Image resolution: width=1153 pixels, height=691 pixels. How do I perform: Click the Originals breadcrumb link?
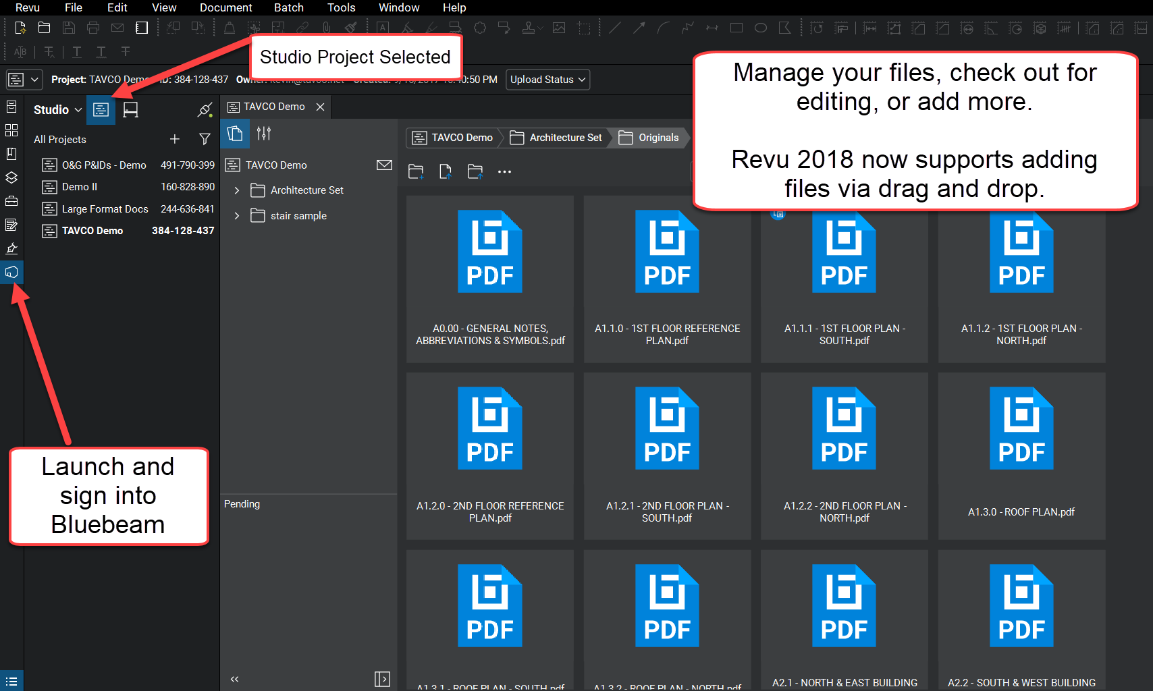[x=657, y=138]
